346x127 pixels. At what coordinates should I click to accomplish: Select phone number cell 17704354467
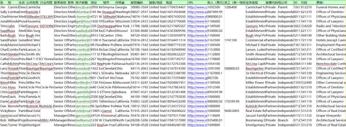click(176, 7)
